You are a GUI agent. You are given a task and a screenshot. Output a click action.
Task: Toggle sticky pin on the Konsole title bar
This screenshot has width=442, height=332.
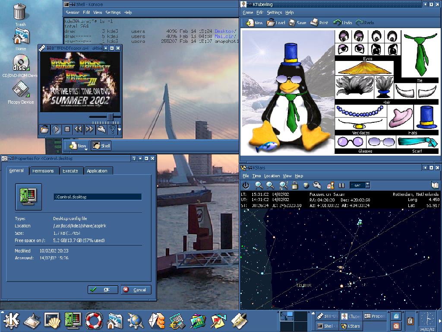click(x=73, y=4)
